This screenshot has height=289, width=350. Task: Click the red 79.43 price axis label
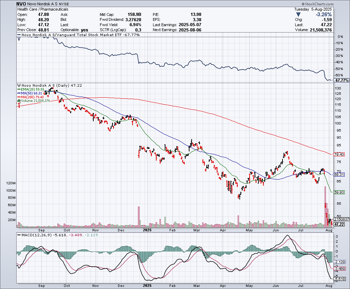tap(339, 154)
